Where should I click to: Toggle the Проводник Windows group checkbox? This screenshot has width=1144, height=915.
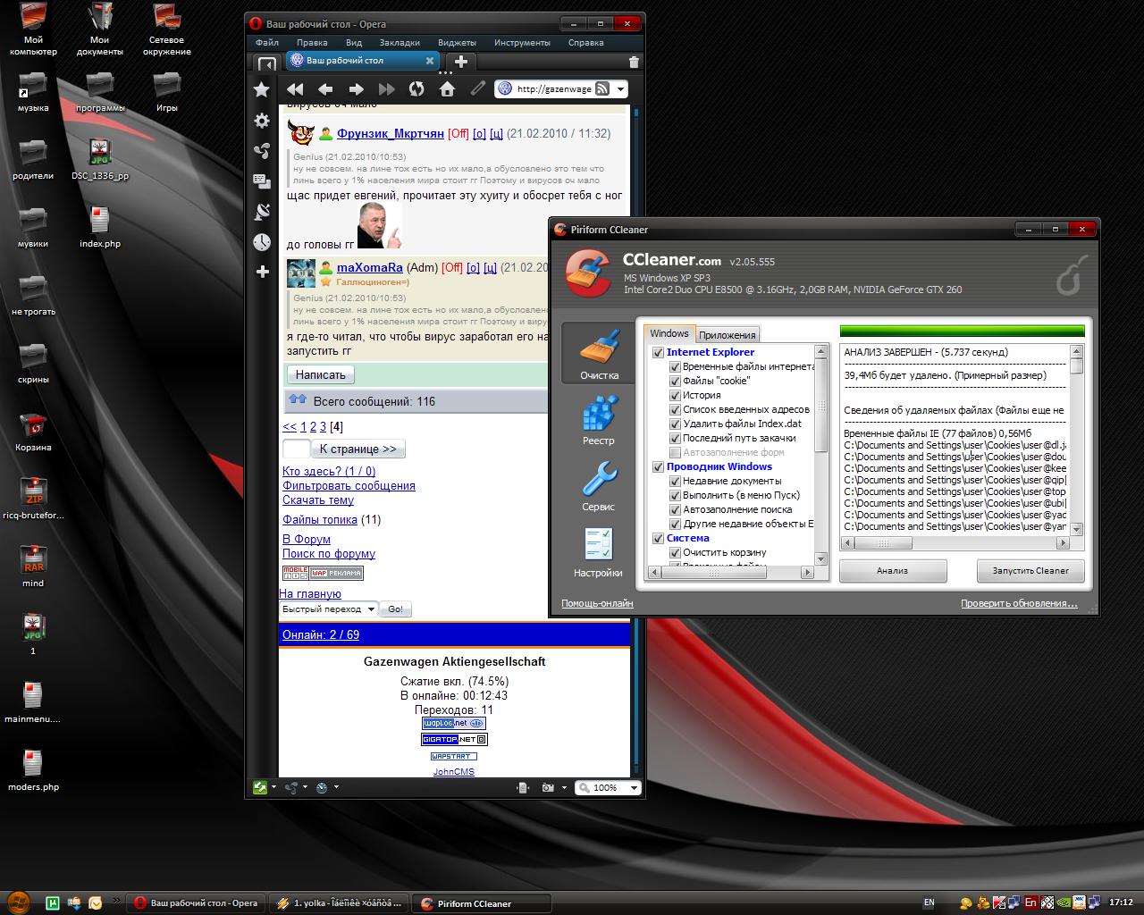pos(659,466)
